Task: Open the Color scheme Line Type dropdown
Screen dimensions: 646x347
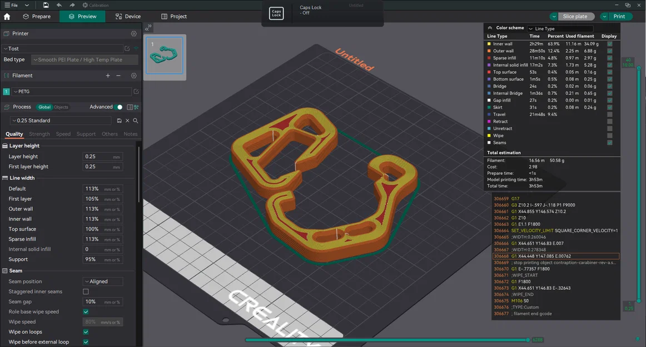Action: click(x=560, y=28)
